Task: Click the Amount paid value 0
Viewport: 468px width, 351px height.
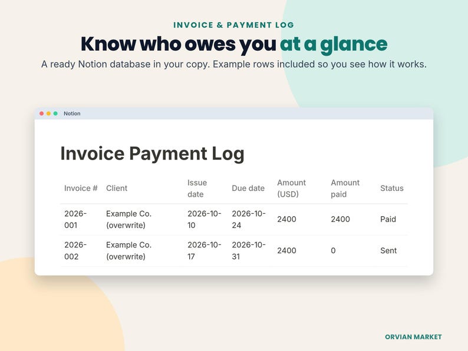Action: pos(334,250)
